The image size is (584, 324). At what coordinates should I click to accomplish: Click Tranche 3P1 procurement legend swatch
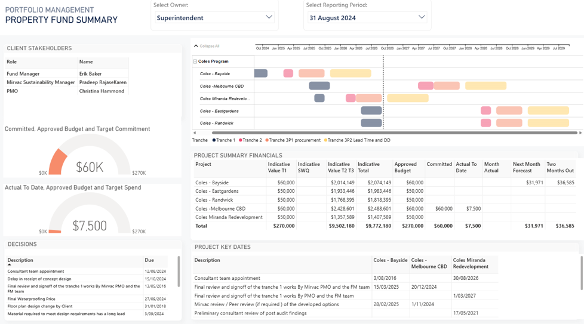click(x=267, y=140)
